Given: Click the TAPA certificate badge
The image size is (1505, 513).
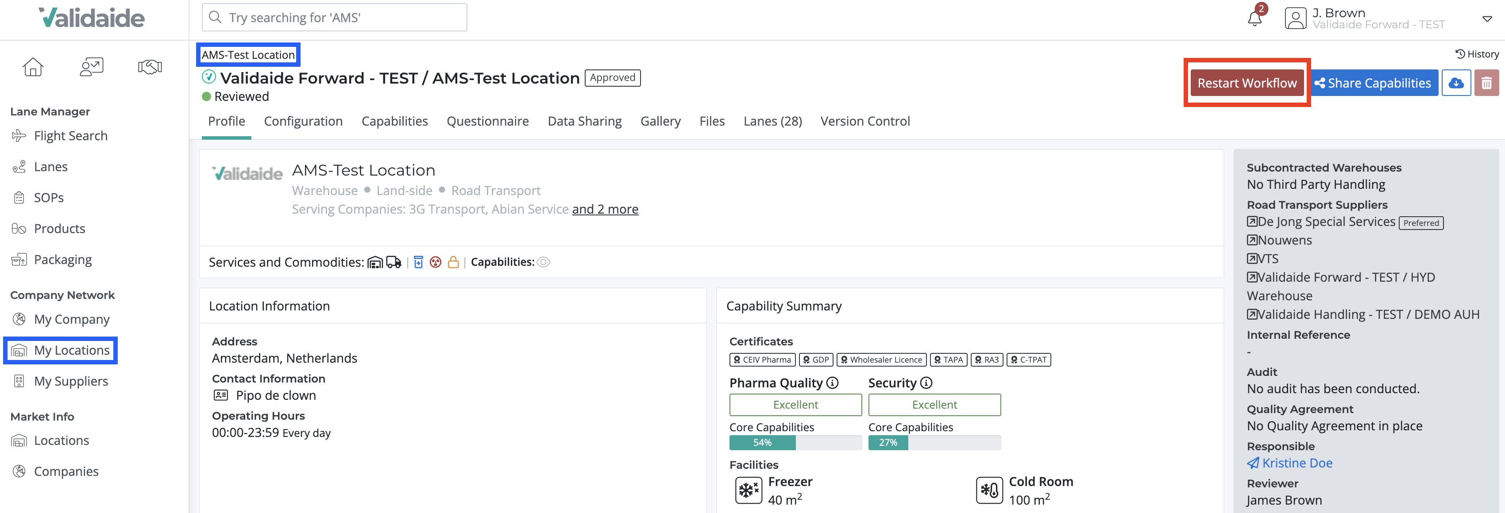Looking at the screenshot, I should (948, 360).
